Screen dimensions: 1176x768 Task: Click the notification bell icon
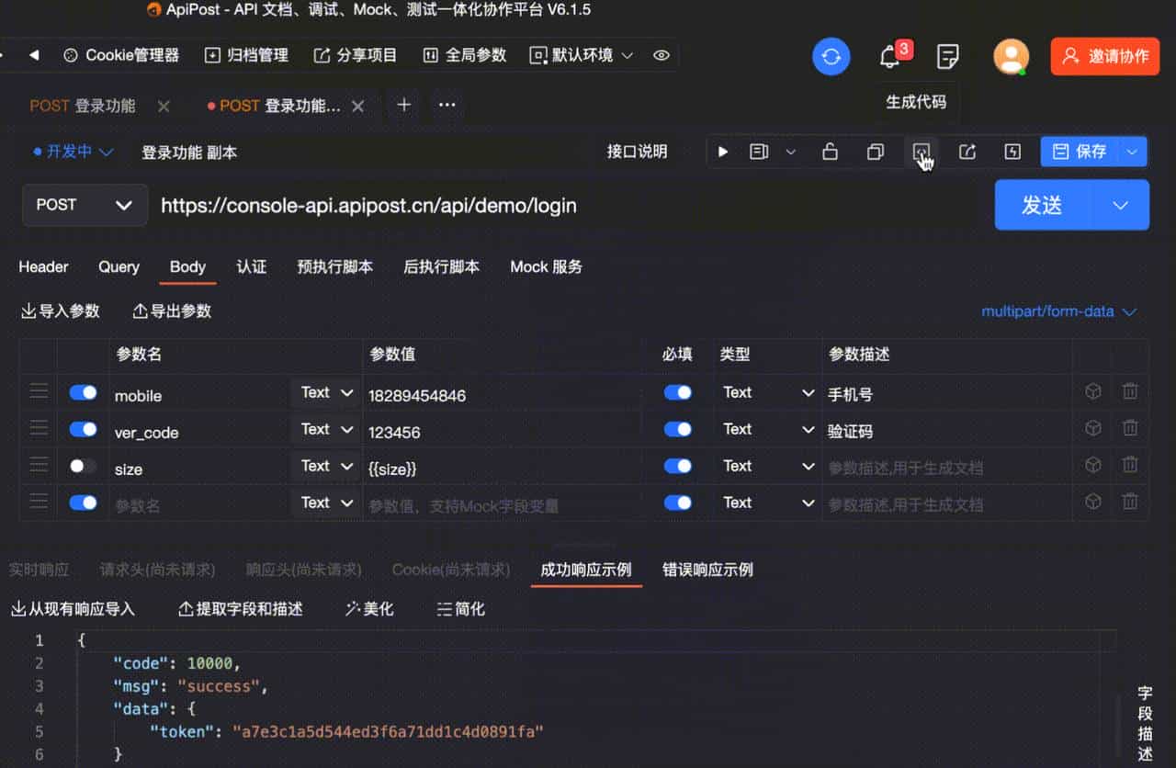point(889,55)
